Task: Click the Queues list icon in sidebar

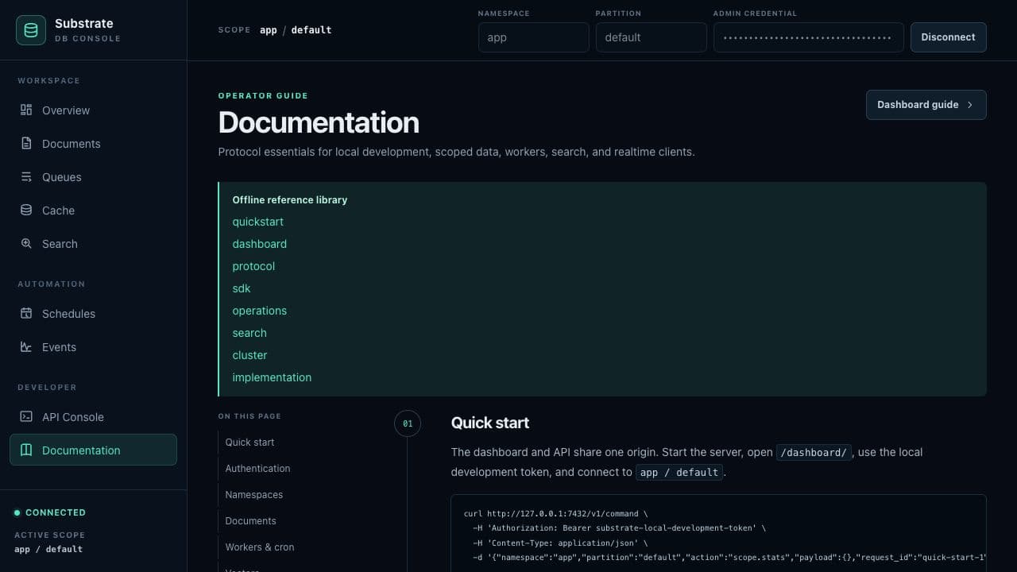Action: click(x=26, y=176)
